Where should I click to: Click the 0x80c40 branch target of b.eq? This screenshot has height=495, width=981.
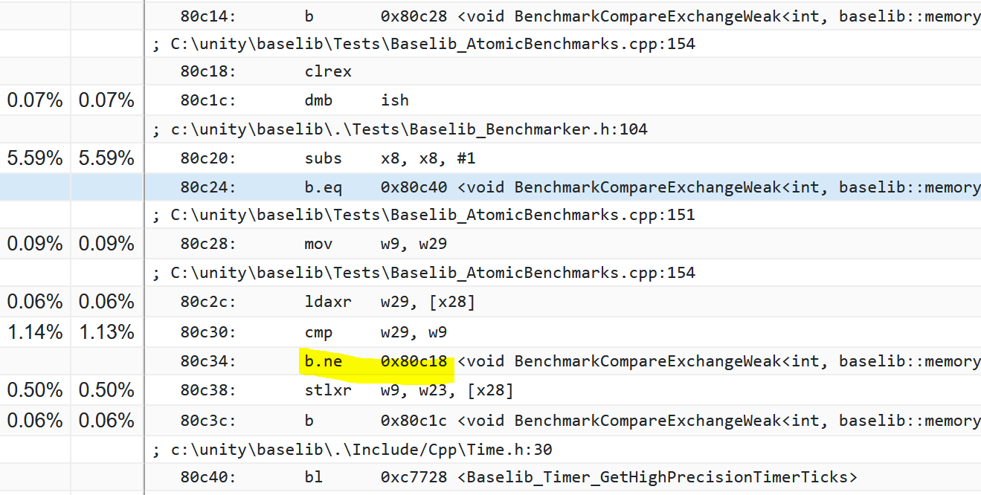414,187
